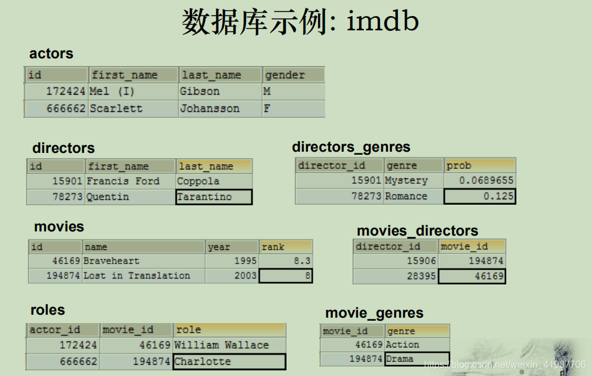
Task: Click the prob column header
Action: 480,165
